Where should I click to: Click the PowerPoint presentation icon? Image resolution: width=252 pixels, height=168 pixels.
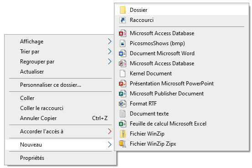(123, 84)
